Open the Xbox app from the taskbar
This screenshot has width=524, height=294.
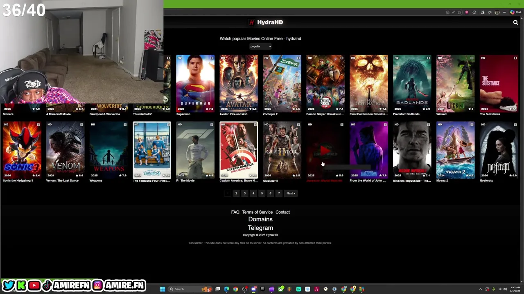tap(280, 289)
